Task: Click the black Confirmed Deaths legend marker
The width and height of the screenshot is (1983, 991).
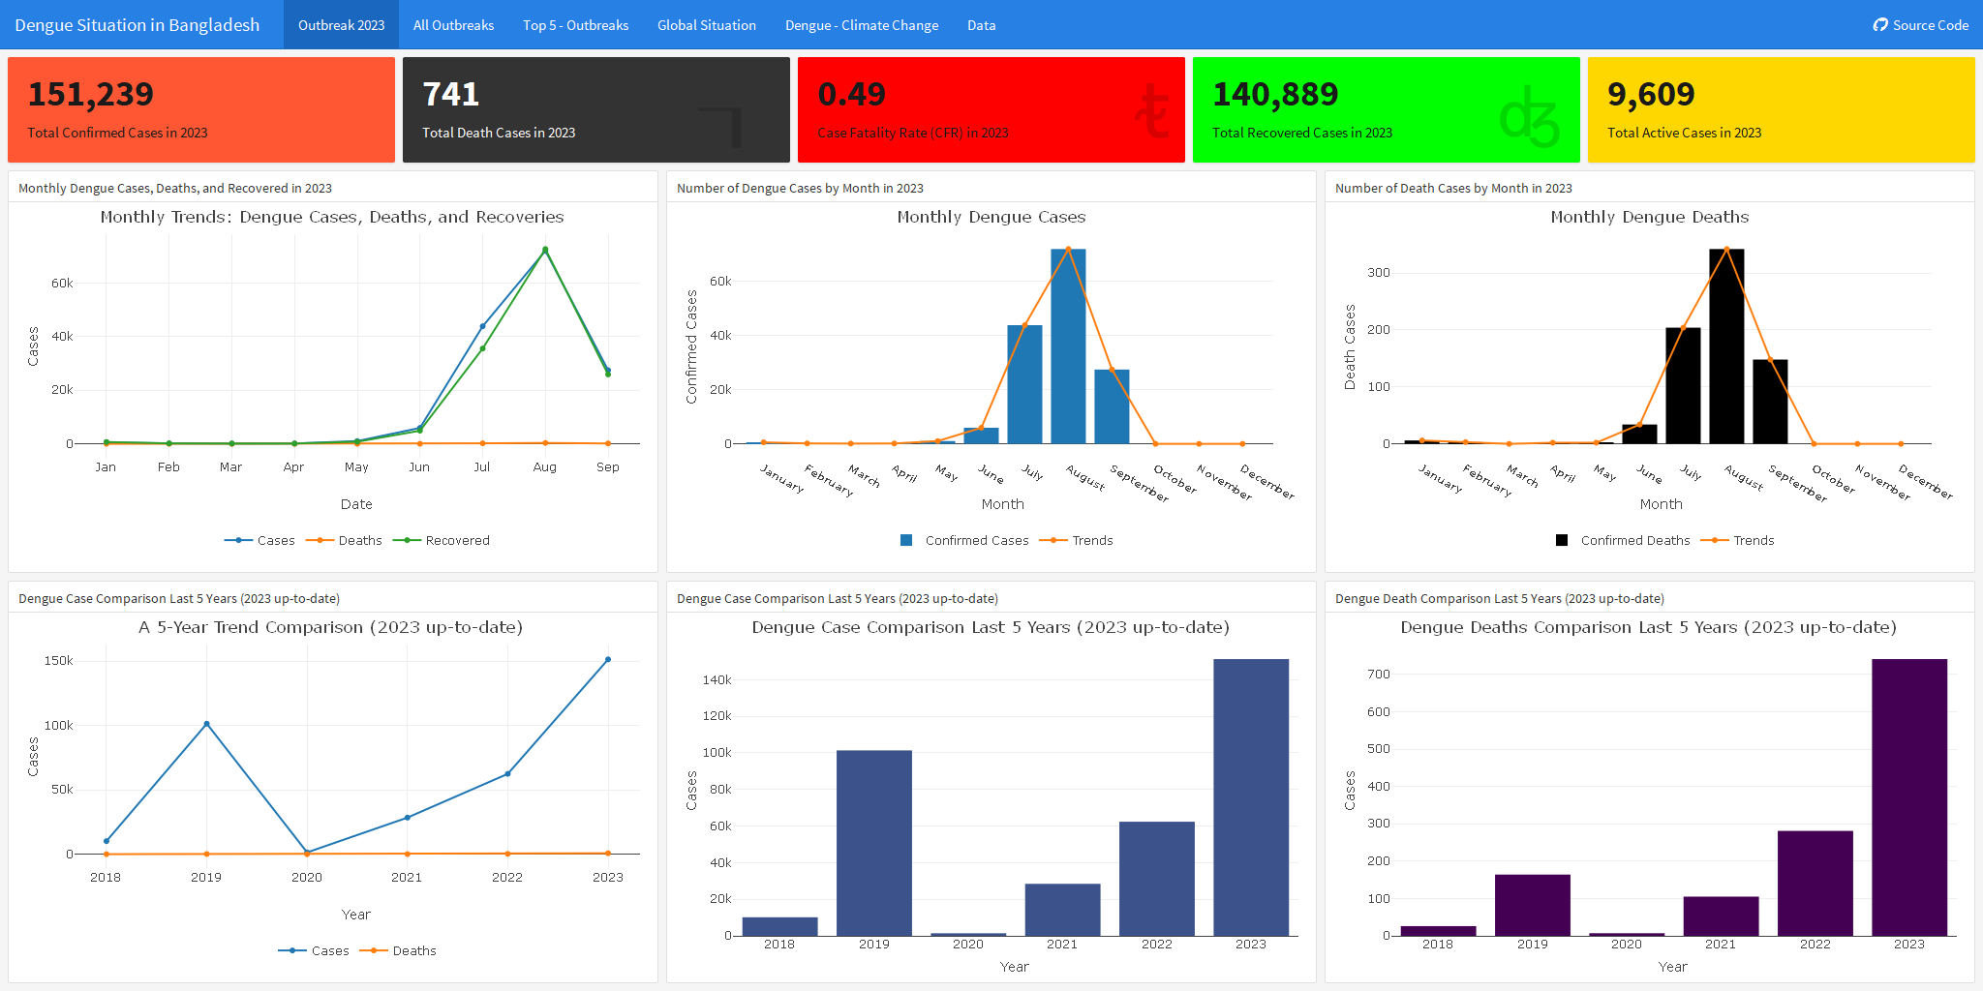Action: (1561, 540)
